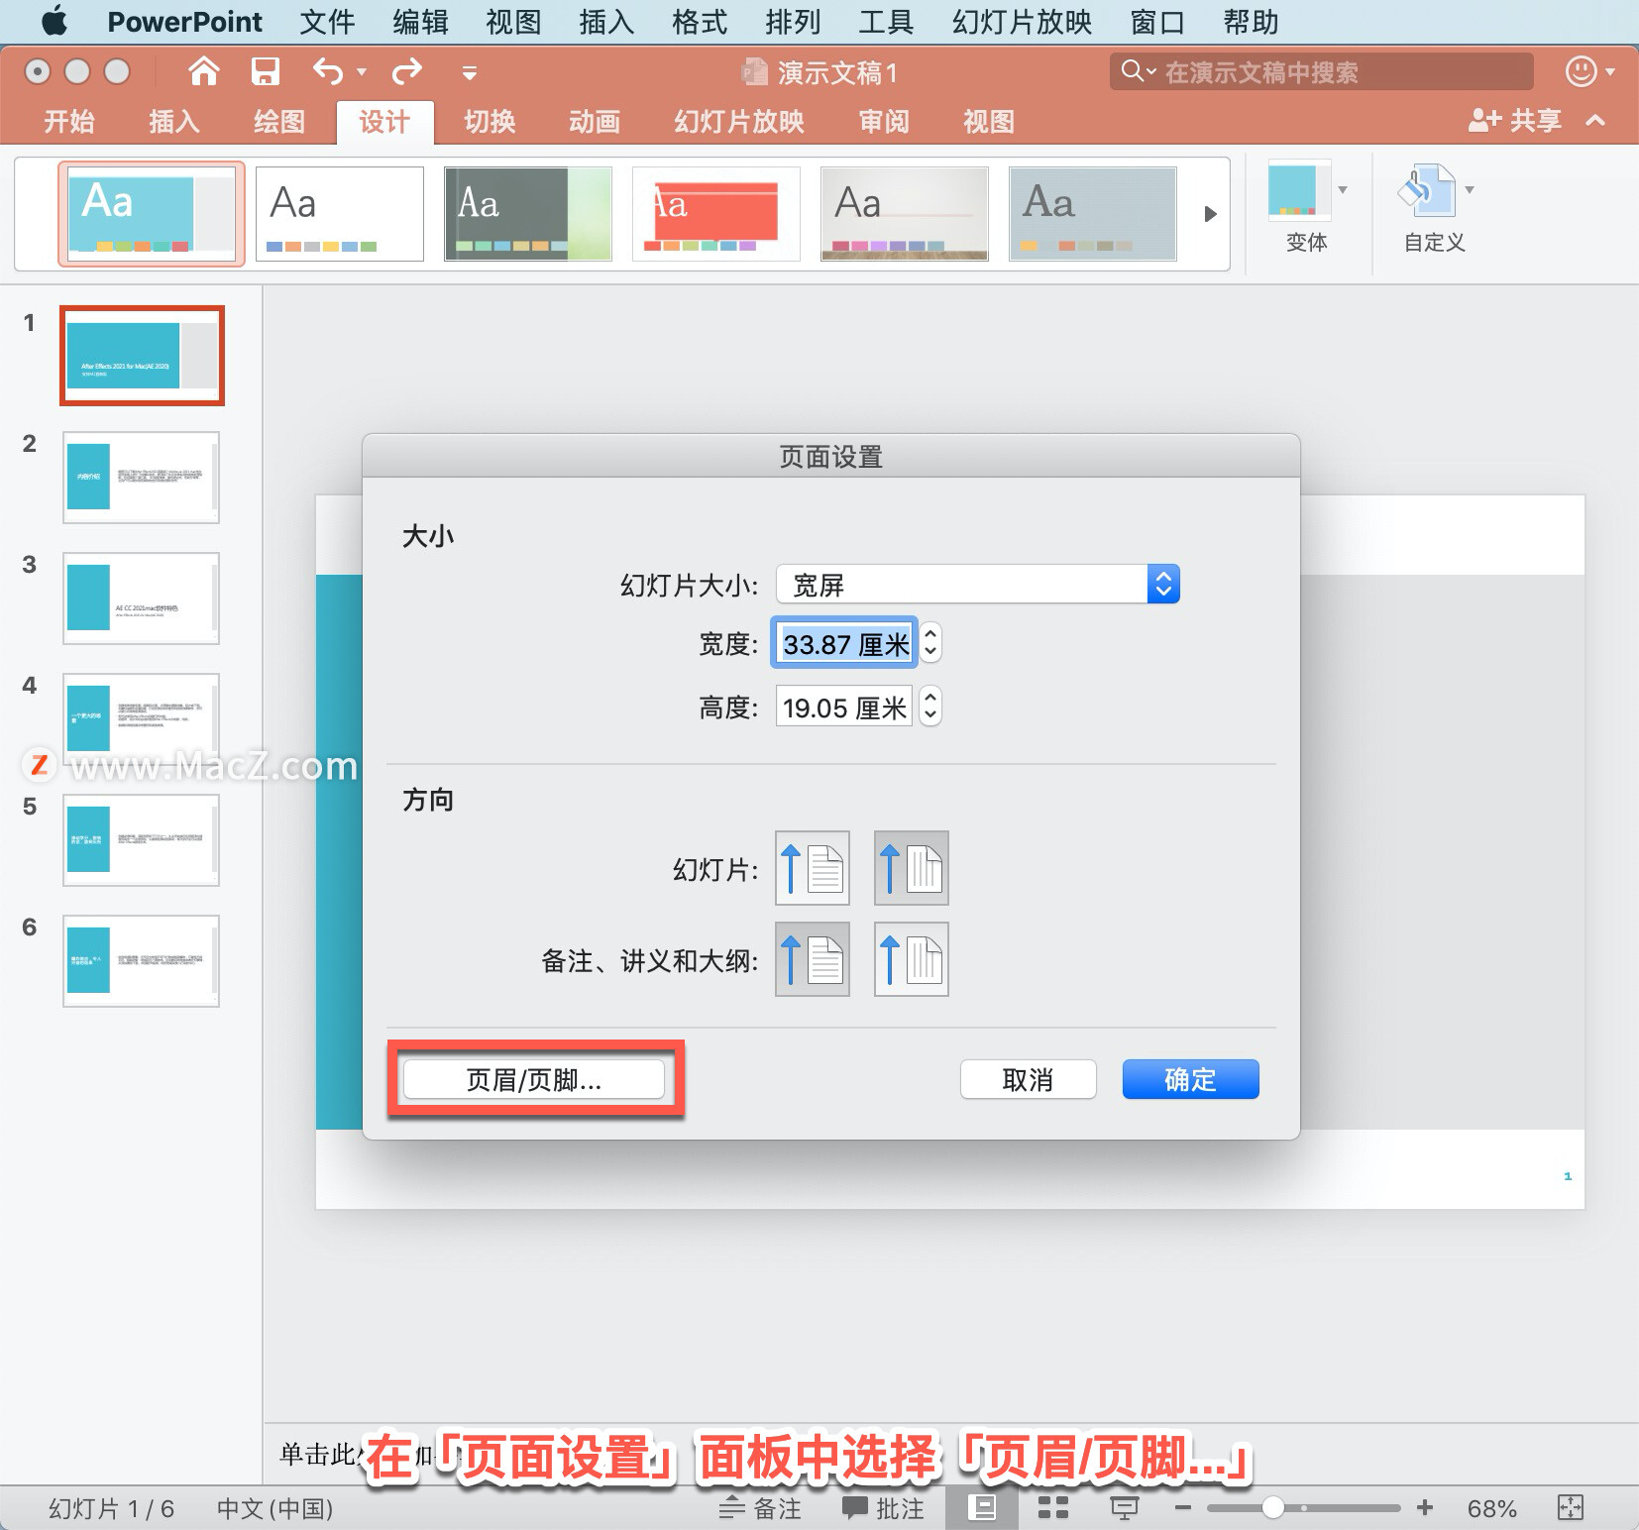Open the 自定义 customize icon
The image size is (1639, 1530).
[x=1427, y=189]
